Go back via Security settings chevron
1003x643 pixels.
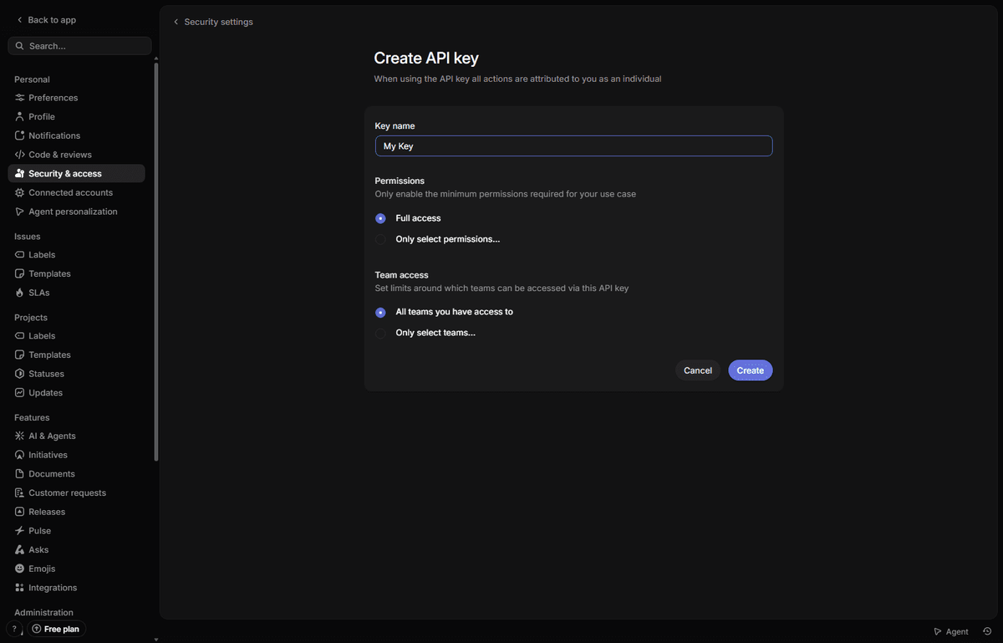click(x=176, y=22)
